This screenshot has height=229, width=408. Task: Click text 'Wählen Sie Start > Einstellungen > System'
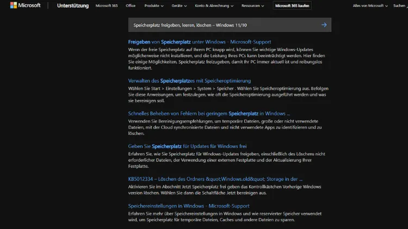(x=170, y=88)
